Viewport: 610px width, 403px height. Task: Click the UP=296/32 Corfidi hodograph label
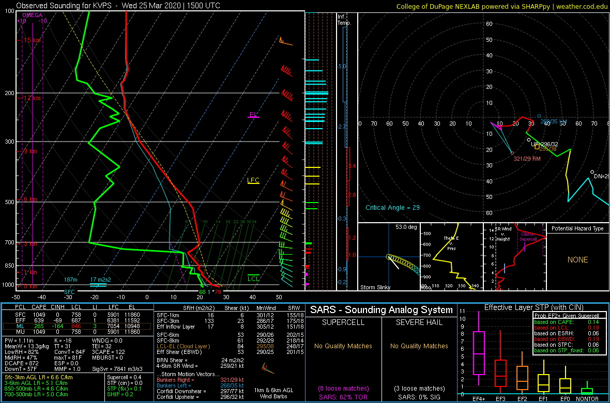pos(544,144)
